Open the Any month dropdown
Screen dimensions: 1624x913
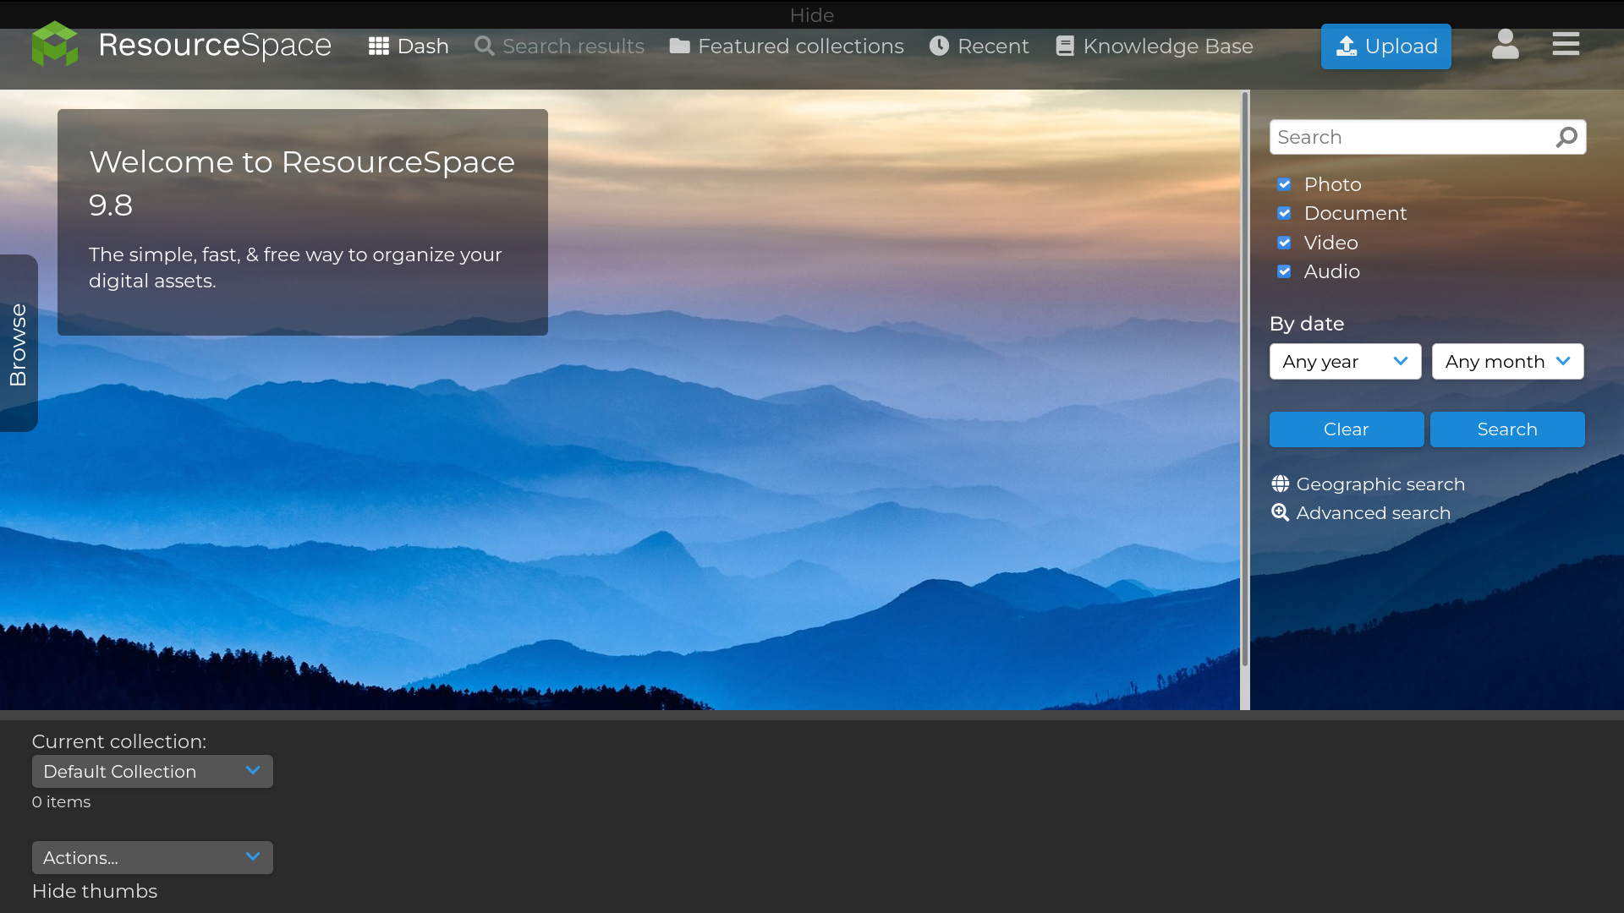click(1507, 361)
